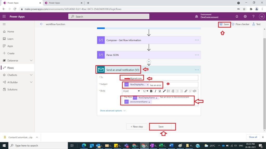Viewport: 266px width, 149px height.
Task: Open the font size 12 dropdown
Action: 145,91
